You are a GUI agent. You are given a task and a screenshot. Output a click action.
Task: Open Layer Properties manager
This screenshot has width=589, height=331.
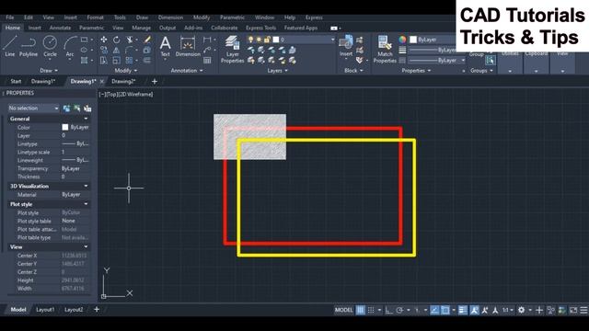pos(232,49)
